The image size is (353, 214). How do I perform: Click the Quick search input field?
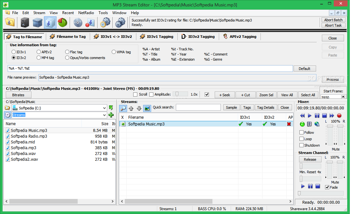pyautogui.click(x=198, y=107)
